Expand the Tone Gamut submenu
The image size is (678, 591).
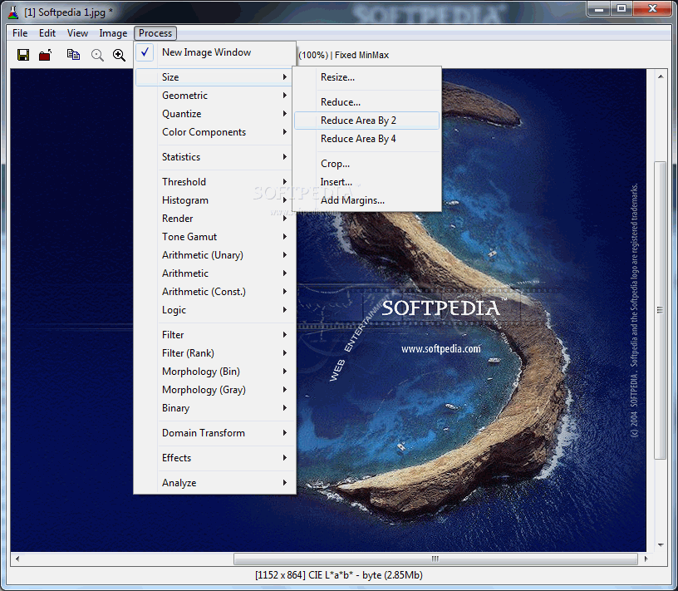(x=215, y=237)
